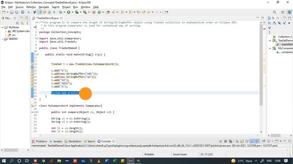
Task: Click the Open Perspective icon
Action: (283, 12)
